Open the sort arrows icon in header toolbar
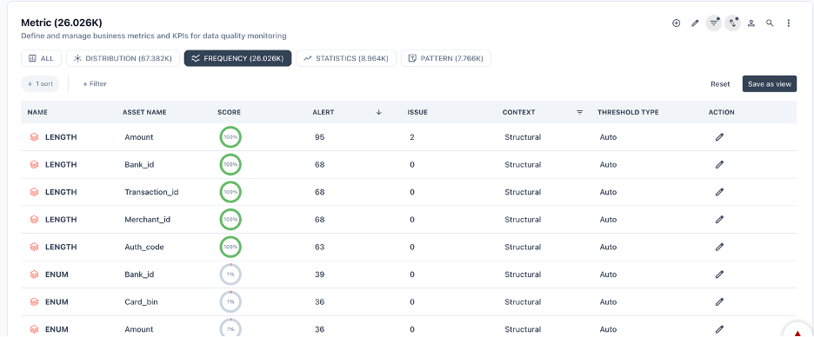 tap(732, 23)
